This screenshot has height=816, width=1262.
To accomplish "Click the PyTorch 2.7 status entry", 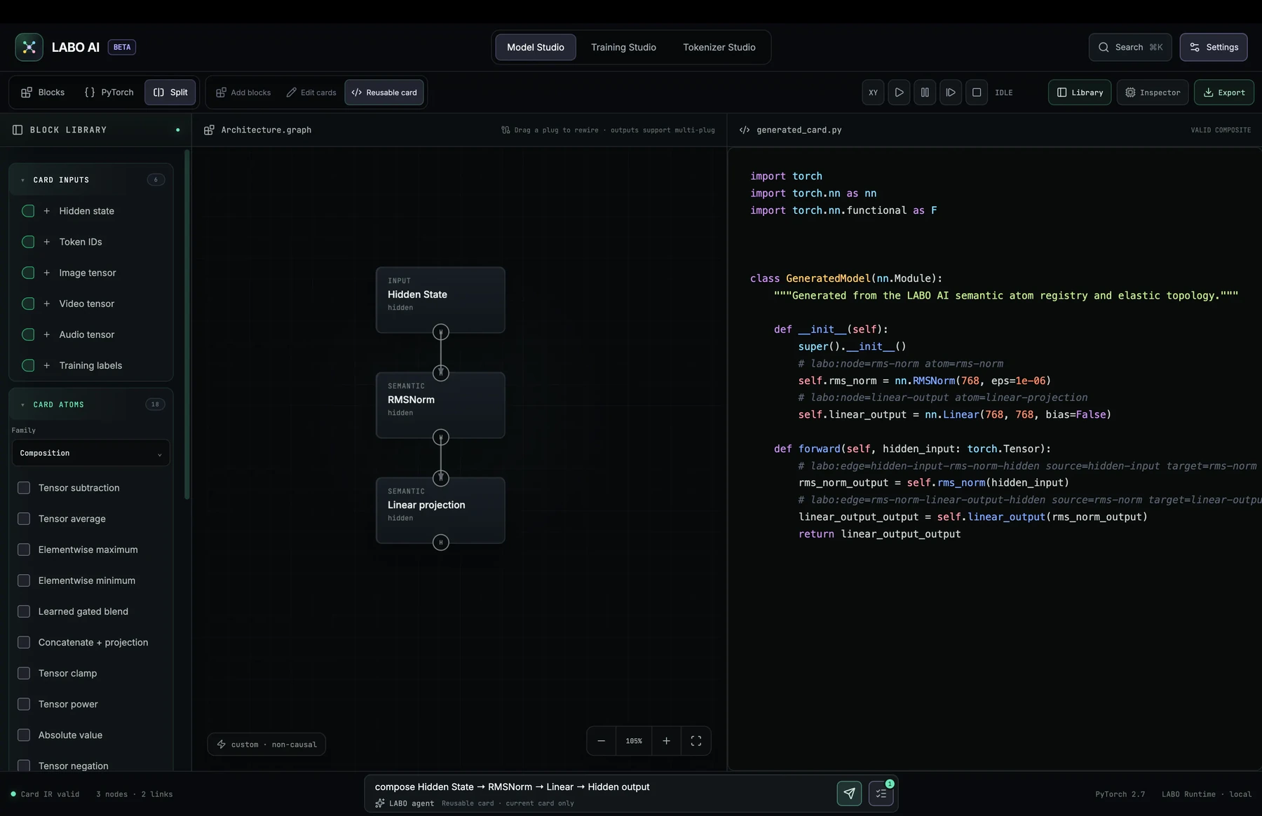I will coord(1120,794).
